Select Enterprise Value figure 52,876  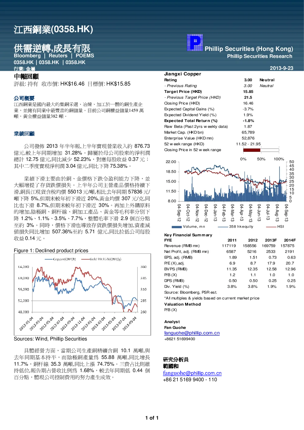(248, 138)
